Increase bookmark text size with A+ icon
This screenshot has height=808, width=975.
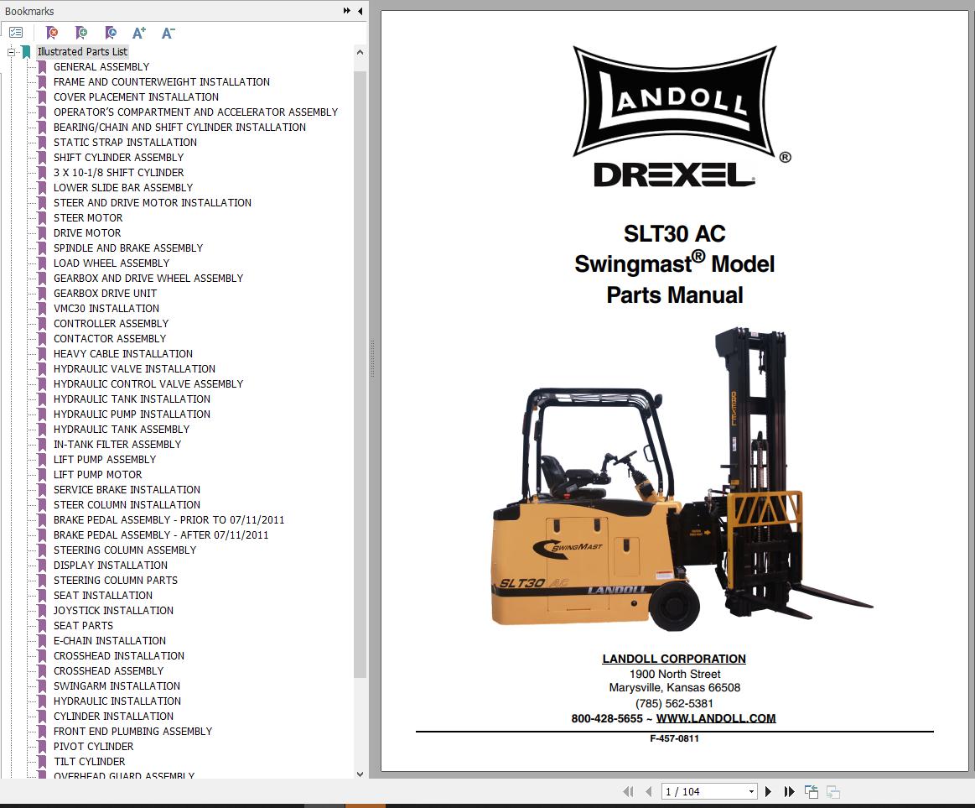tap(139, 32)
